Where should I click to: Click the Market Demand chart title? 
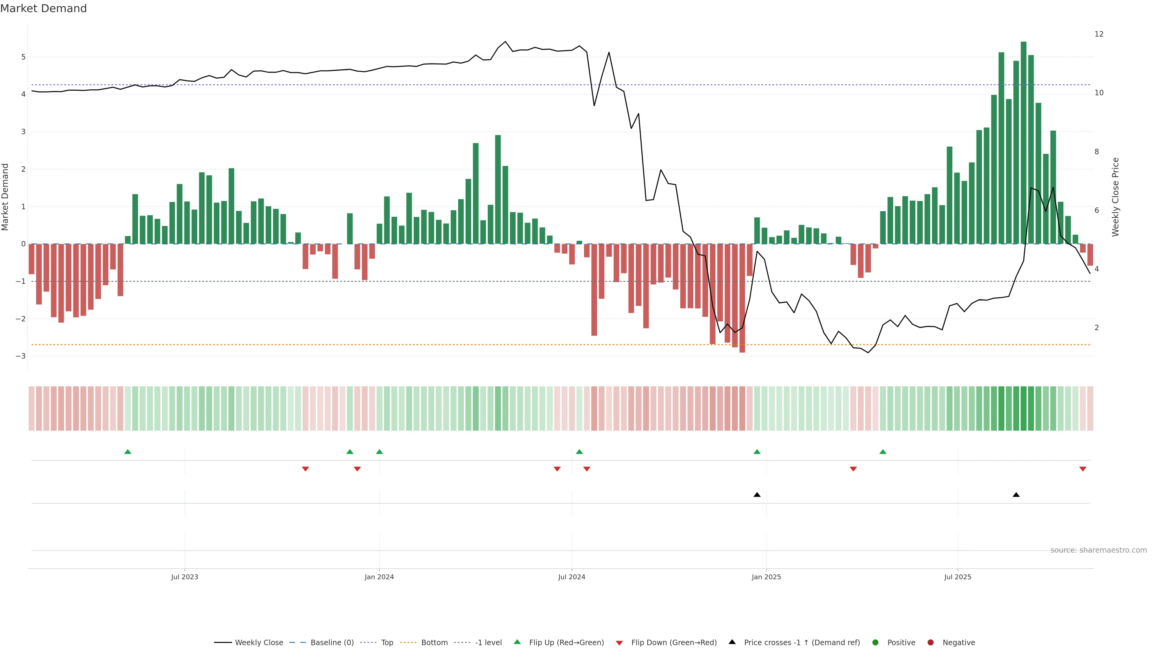pos(43,8)
